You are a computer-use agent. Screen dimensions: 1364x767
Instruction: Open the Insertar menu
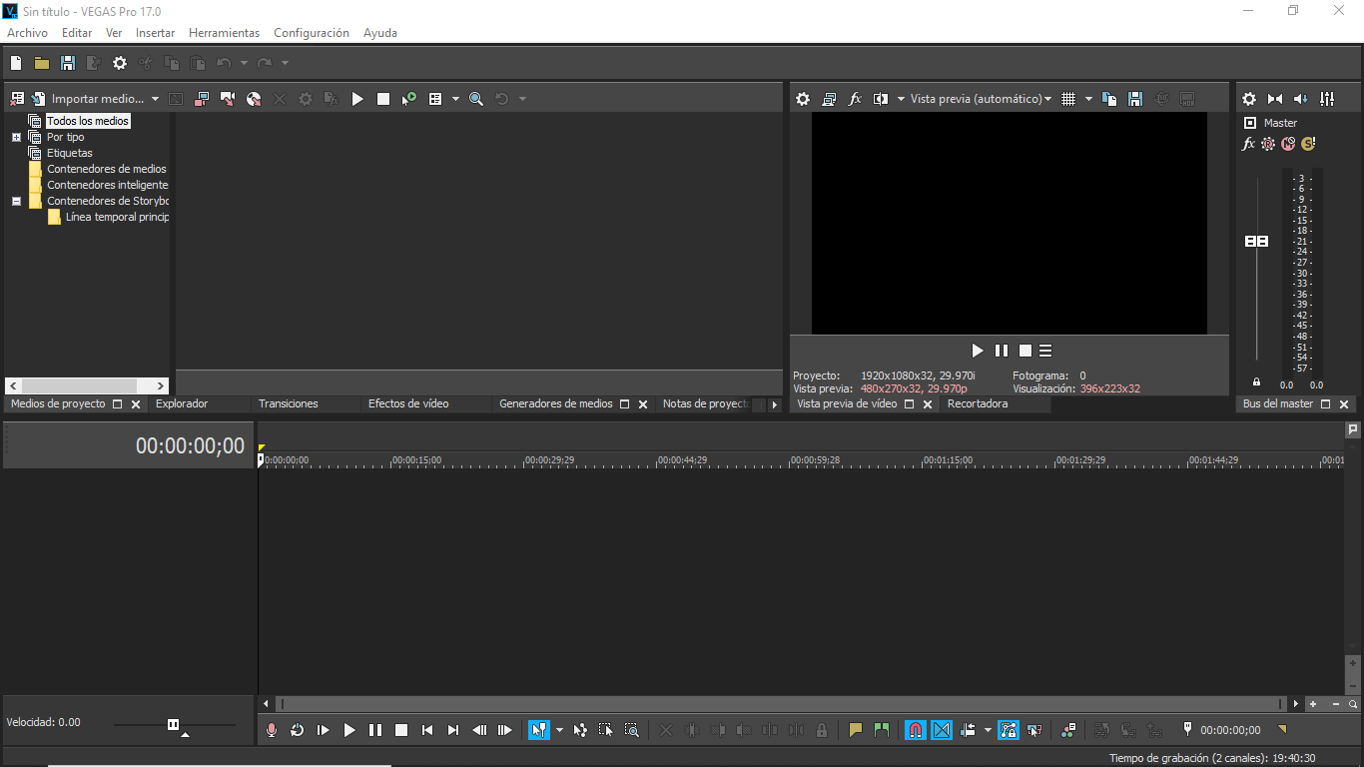(x=156, y=33)
